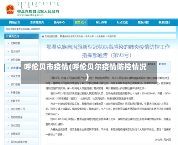Viewport: 178px width, 145px height.
Task: Open the 政策解读 sidebar link
Action: [x=15, y=134]
